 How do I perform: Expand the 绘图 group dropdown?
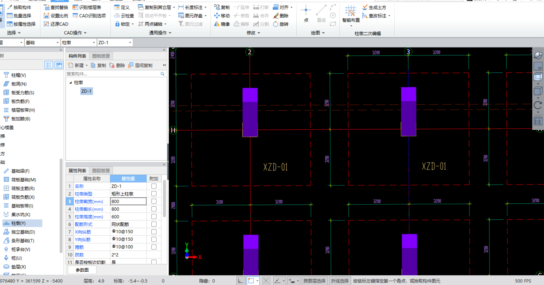point(318,33)
